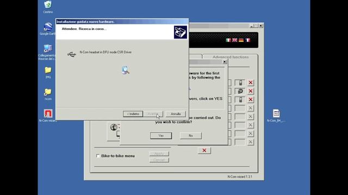
Task: Select the N-Com_B4 file on the desktop
Action: [x=276, y=115]
